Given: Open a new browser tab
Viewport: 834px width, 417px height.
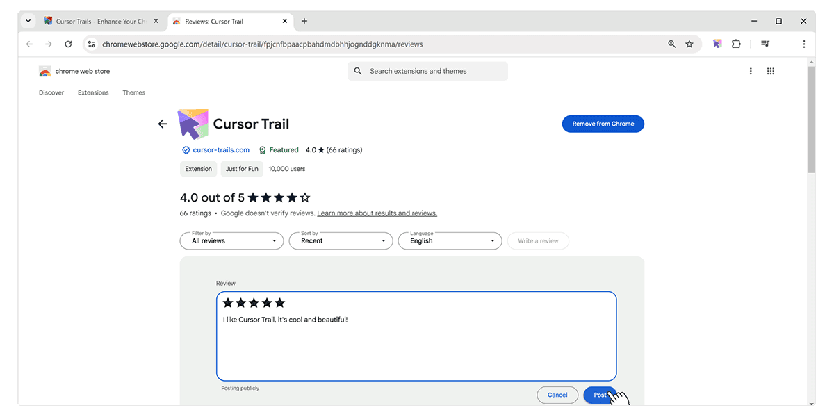Looking at the screenshot, I should point(304,22).
